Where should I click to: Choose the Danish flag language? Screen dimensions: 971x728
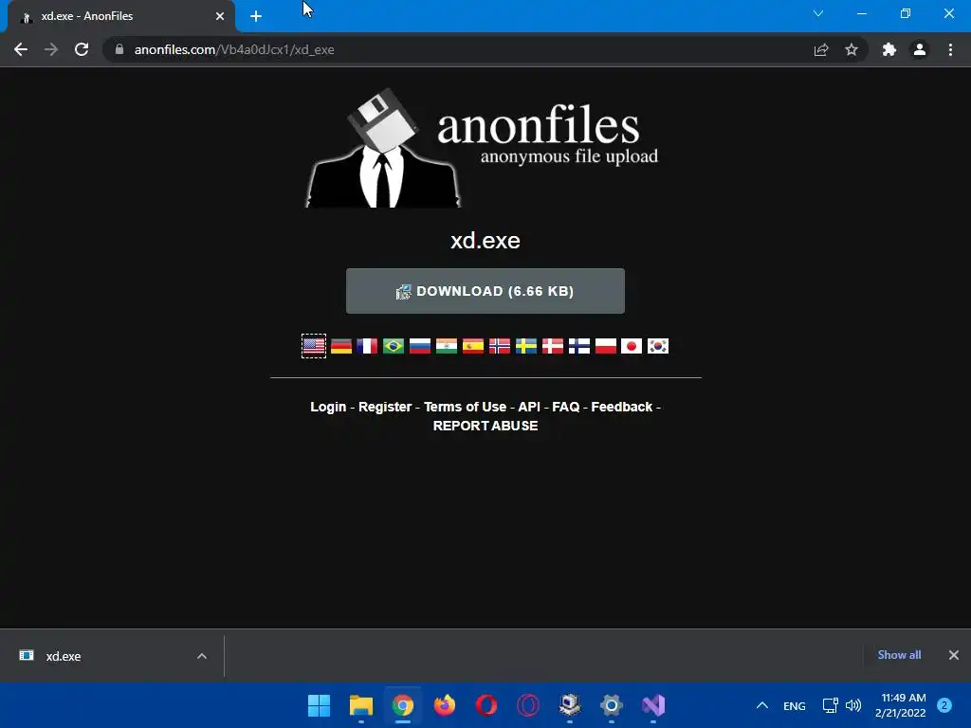pyautogui.click(x=553, y=346)
